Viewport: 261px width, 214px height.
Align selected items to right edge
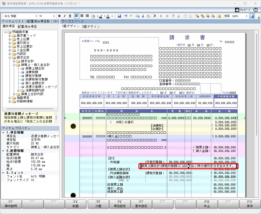point(167,16)
